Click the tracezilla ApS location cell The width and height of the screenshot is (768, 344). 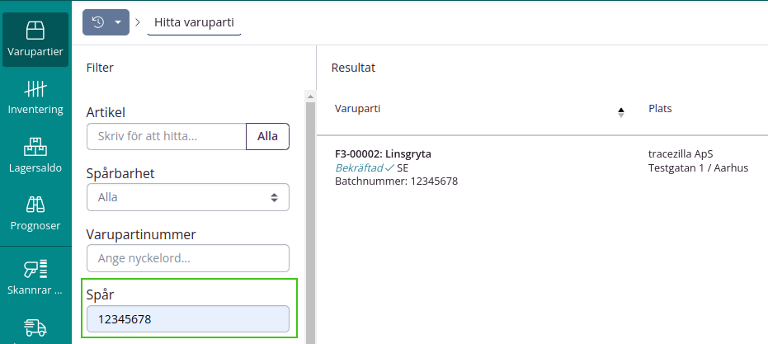(681, 153)
